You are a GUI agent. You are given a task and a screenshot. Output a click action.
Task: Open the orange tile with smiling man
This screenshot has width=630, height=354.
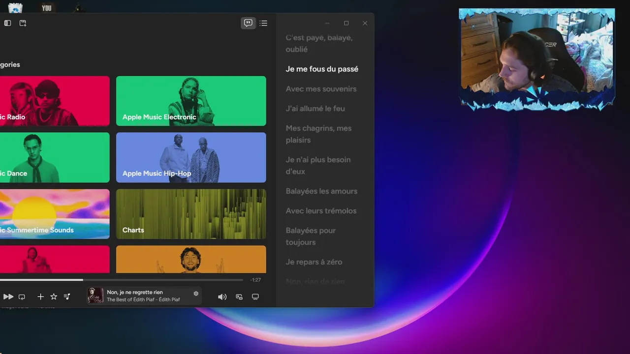coord(191,259)
